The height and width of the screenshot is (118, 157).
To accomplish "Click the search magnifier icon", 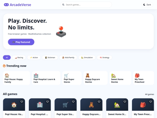I will pyautogui.click(x=63, y=5).
